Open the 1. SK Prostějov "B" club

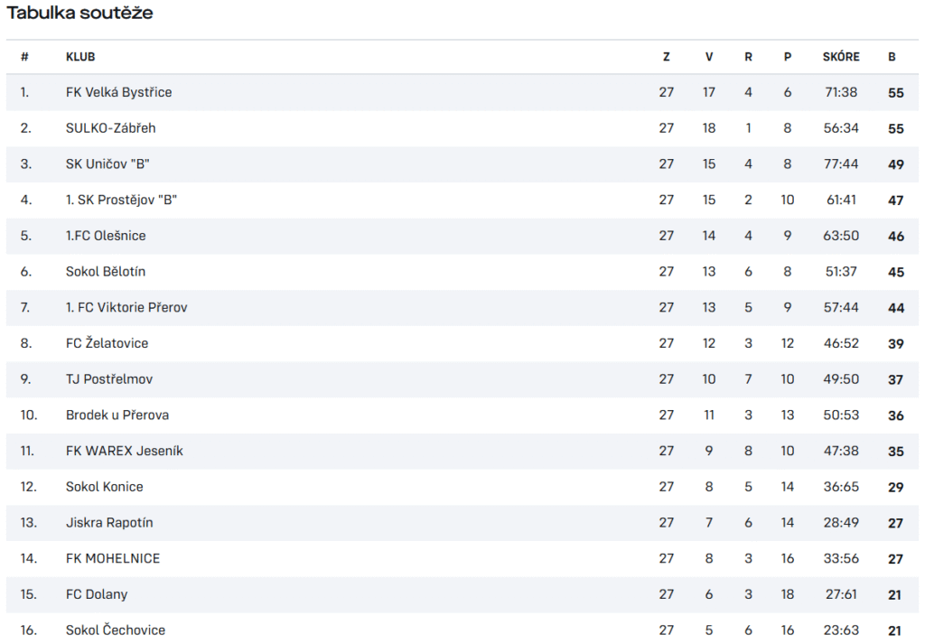(x=122, y=200)
